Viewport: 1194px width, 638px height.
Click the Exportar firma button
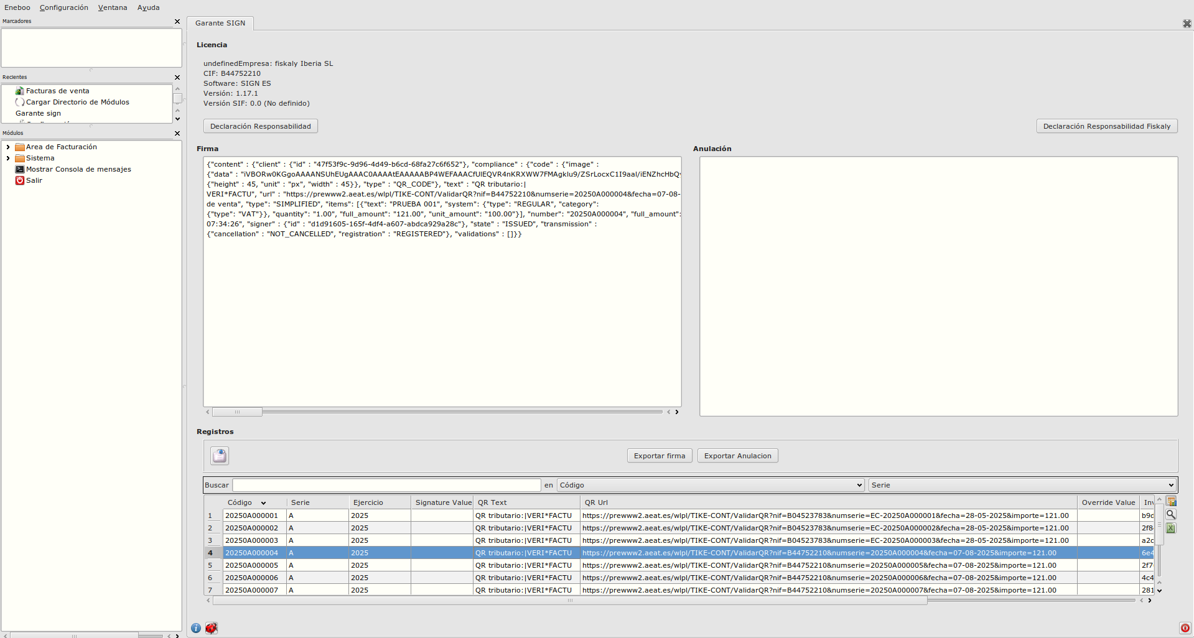click(660, 456)
